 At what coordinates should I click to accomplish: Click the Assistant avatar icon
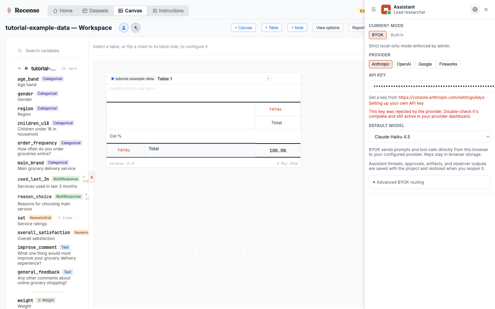(386, 10)
